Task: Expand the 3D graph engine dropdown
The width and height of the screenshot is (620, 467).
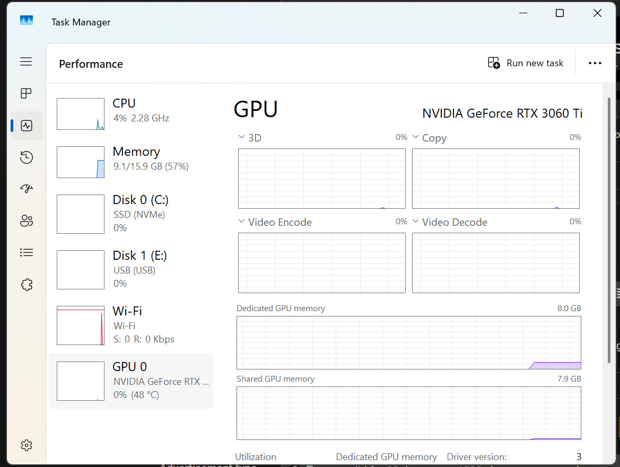Action: point(242,138)
